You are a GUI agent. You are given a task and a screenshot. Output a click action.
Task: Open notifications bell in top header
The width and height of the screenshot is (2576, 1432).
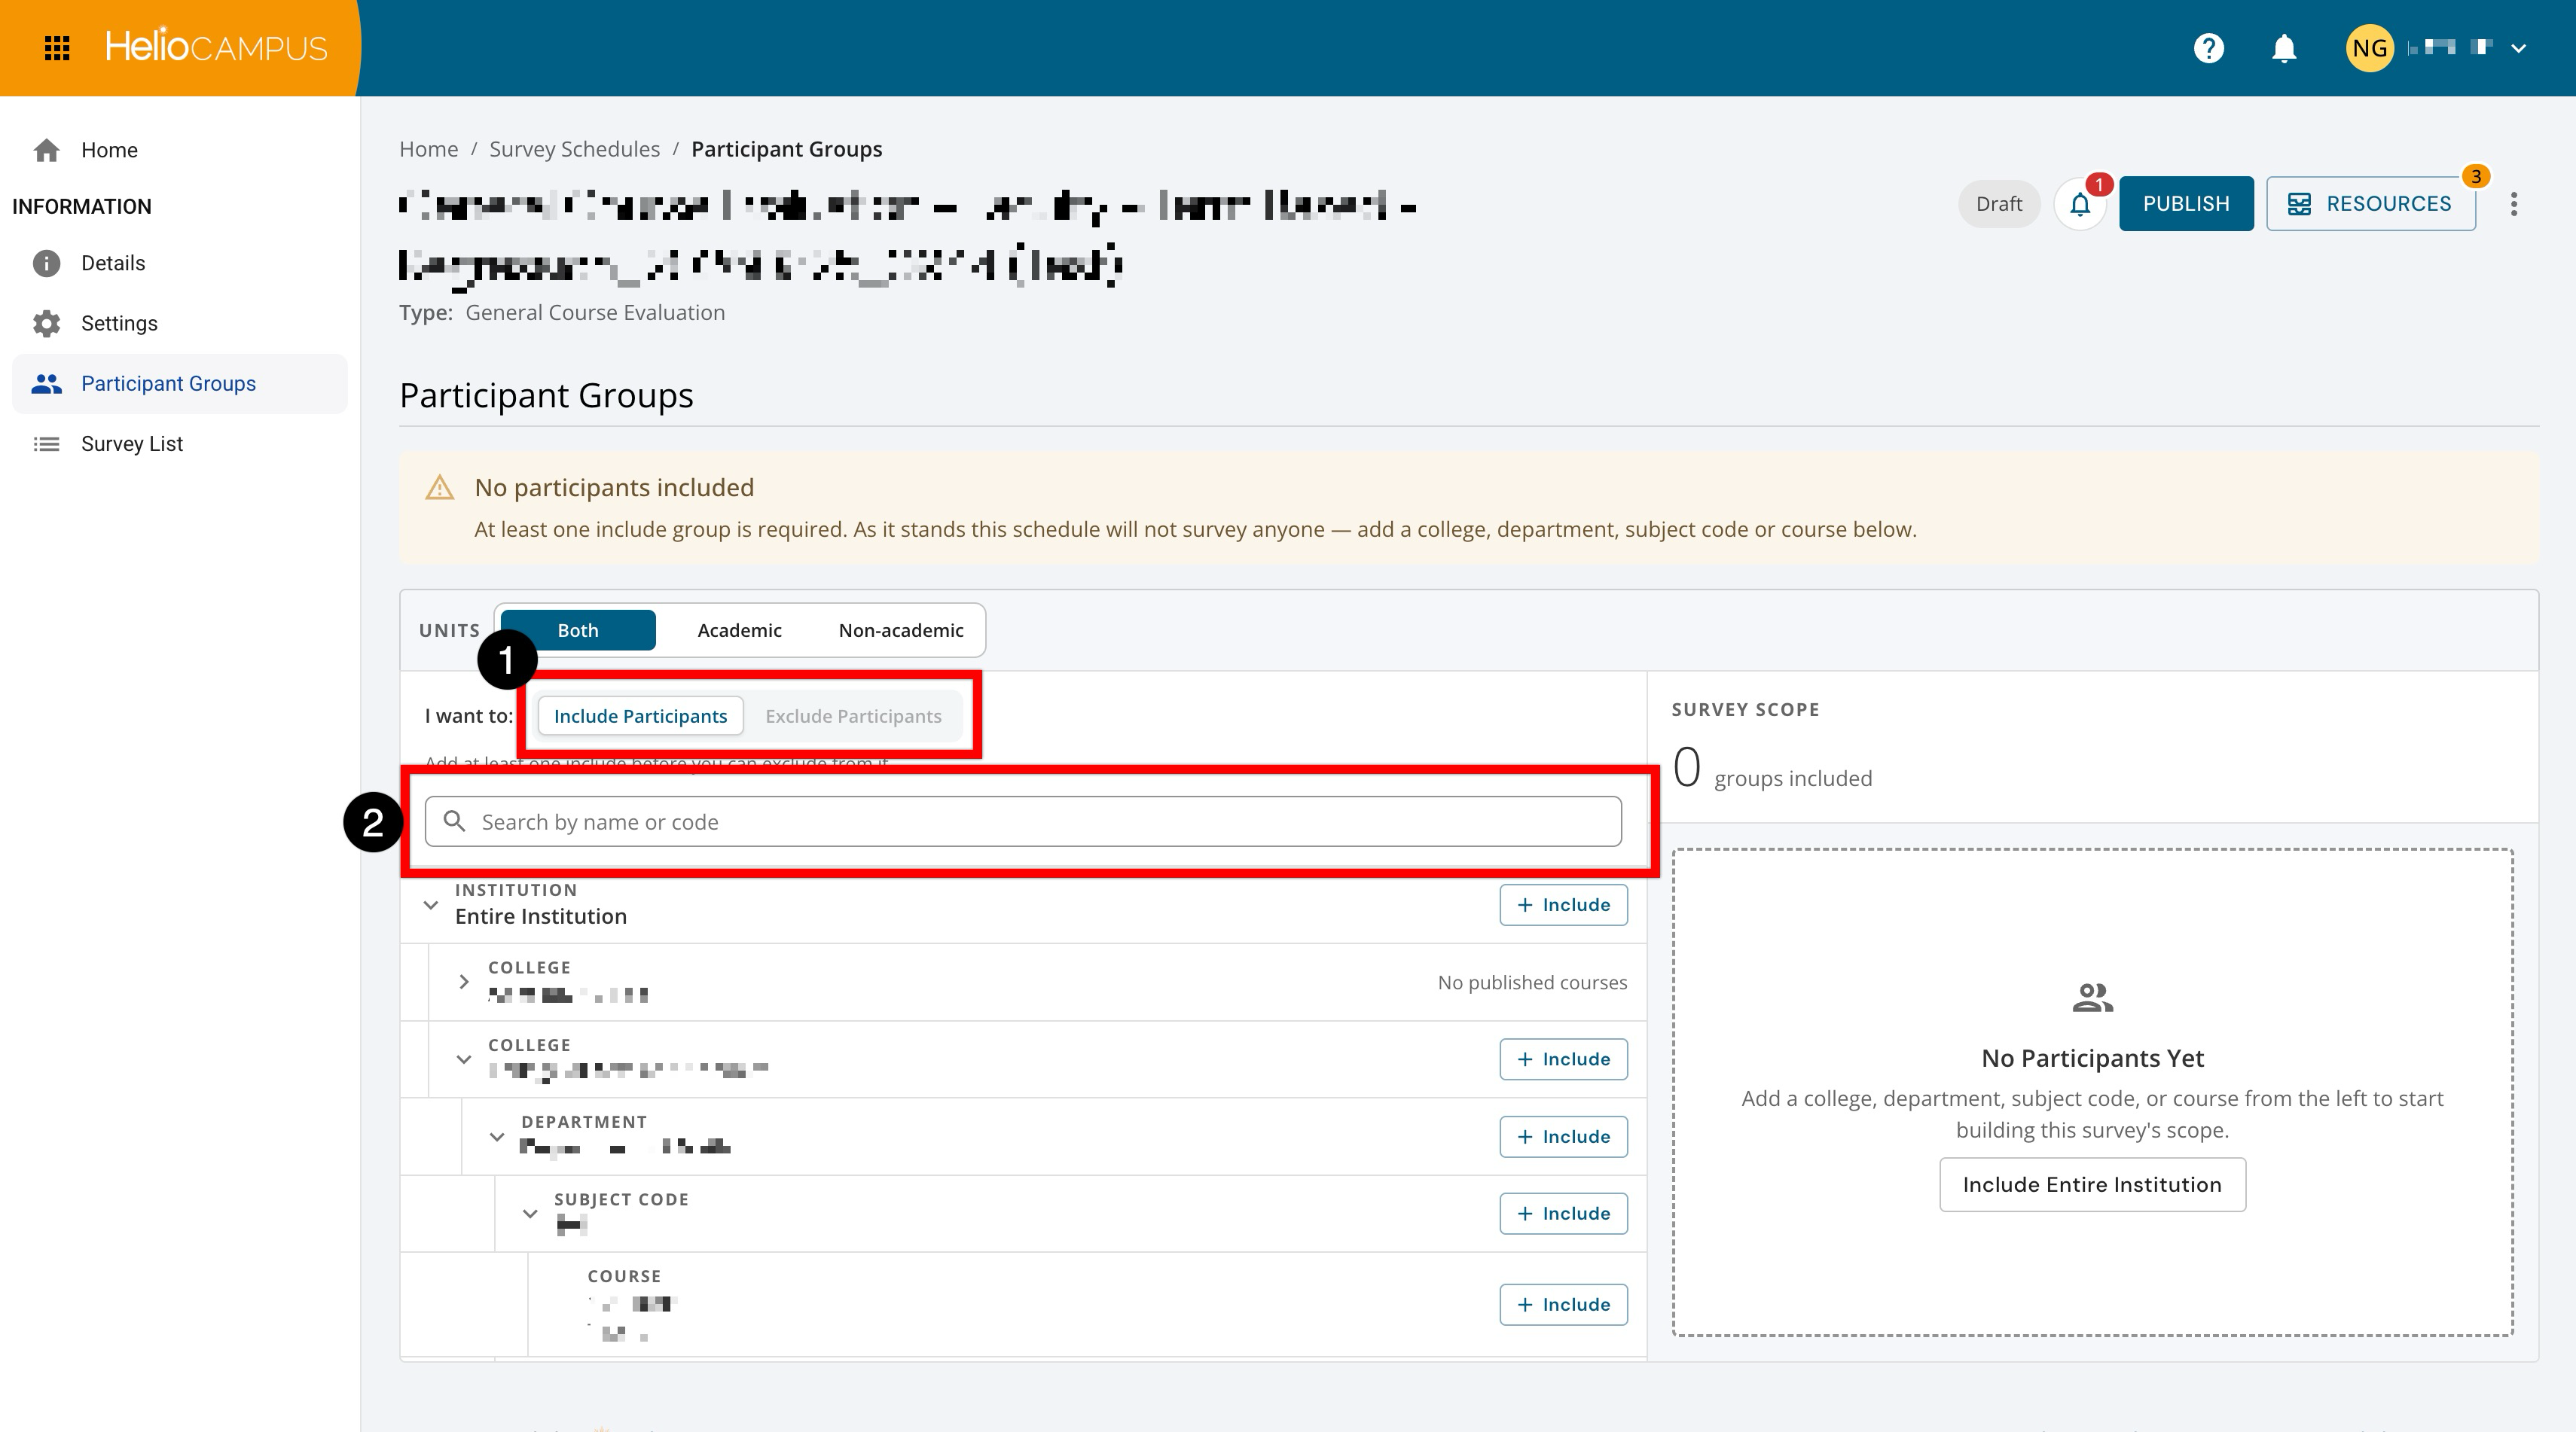click(x=2284, y=48)
